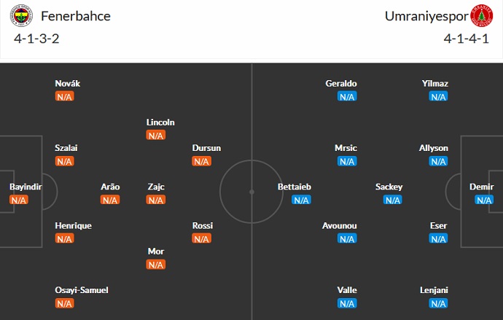This screenshot has width=503, height=320.
Task: Click the N/A badge under Lenjani
Action: pyautogui.click(x=438, y=303)
